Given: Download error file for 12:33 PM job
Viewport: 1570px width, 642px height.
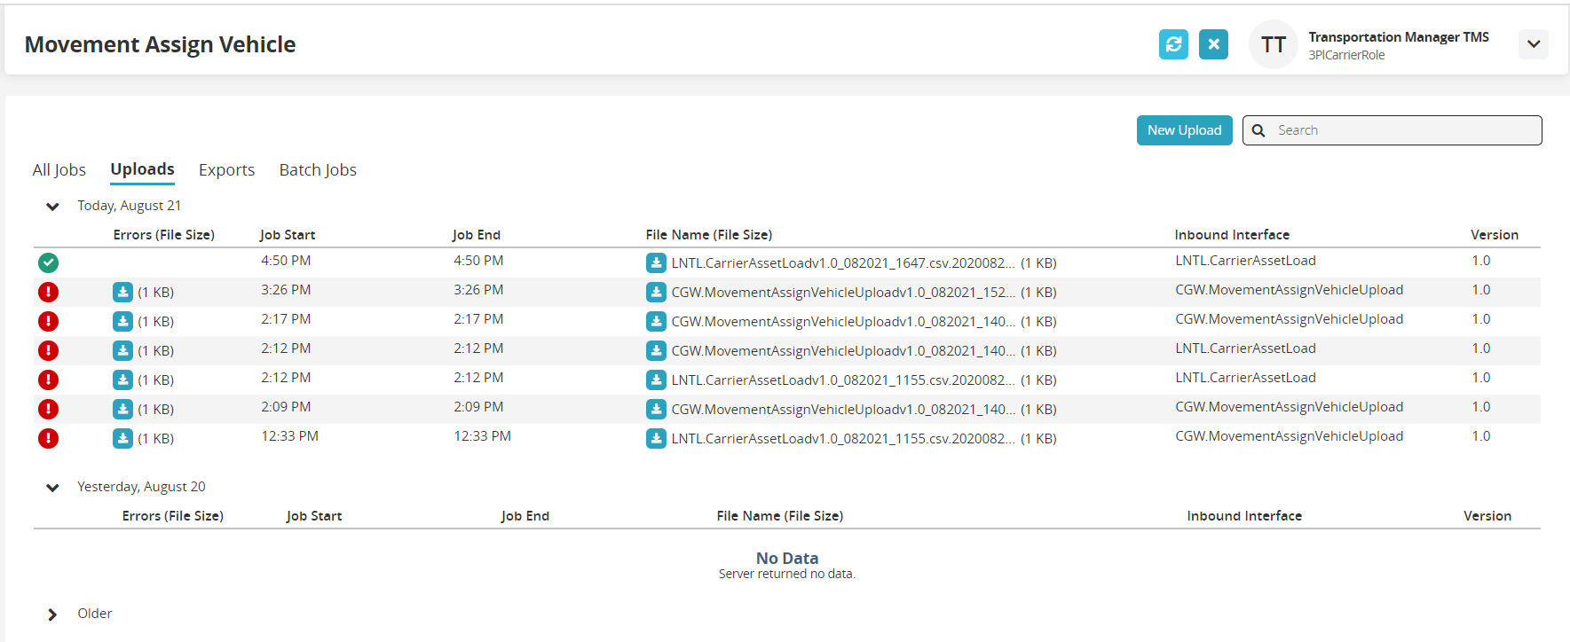Looking at the screenshot, I should [123, 438].
